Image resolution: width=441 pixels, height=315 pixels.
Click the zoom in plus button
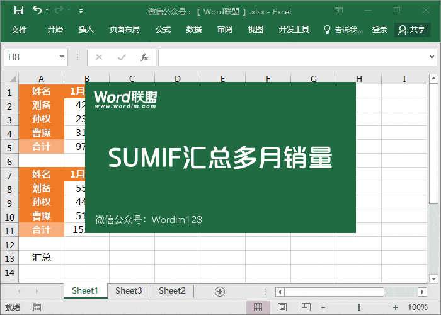pos(396,307)
